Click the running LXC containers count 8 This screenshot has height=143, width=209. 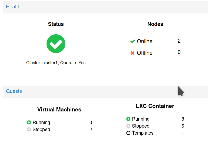coord(183,119)
